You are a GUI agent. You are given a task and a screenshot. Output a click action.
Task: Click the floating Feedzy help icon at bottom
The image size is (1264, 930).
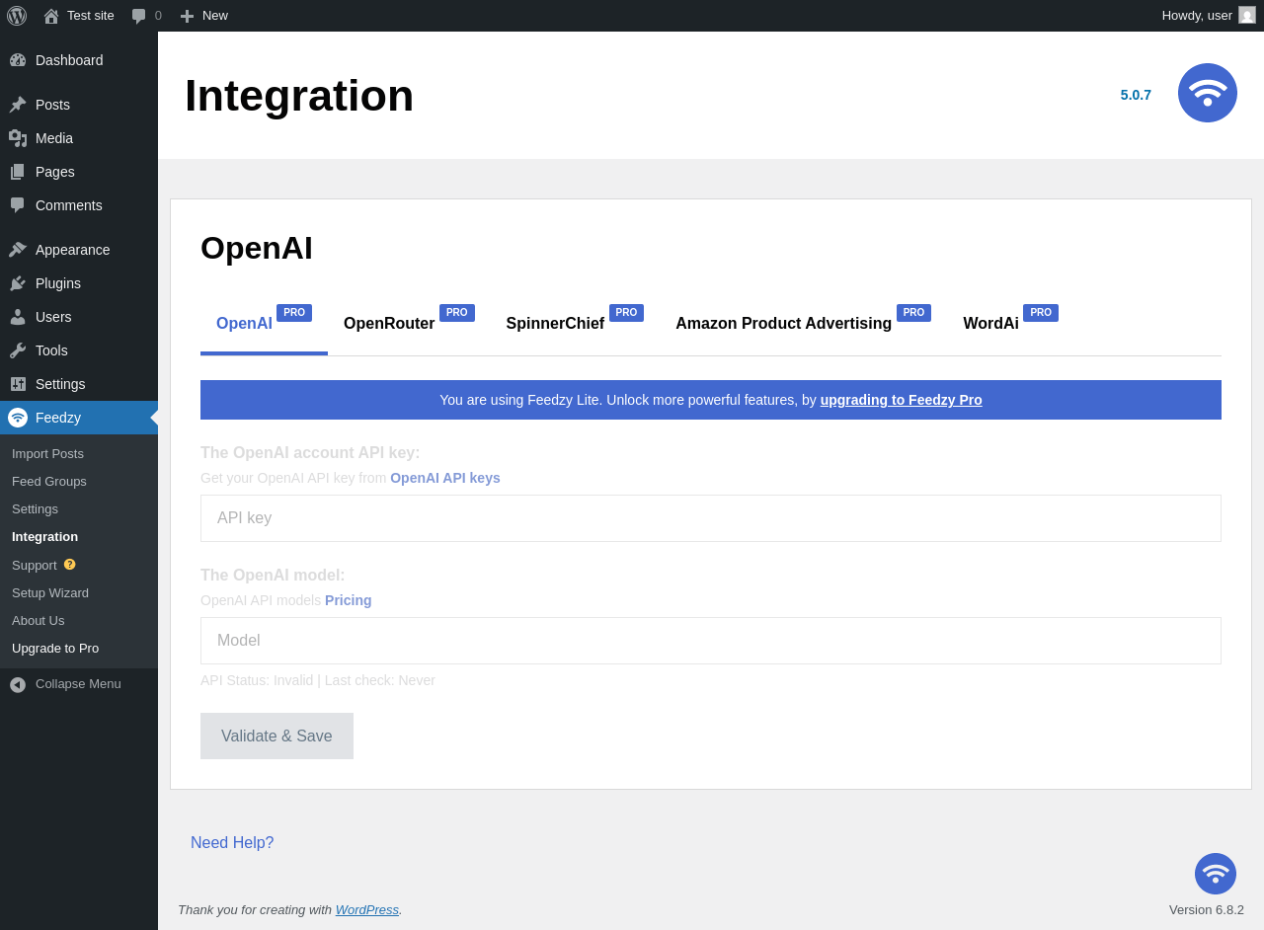[1216, 874]
